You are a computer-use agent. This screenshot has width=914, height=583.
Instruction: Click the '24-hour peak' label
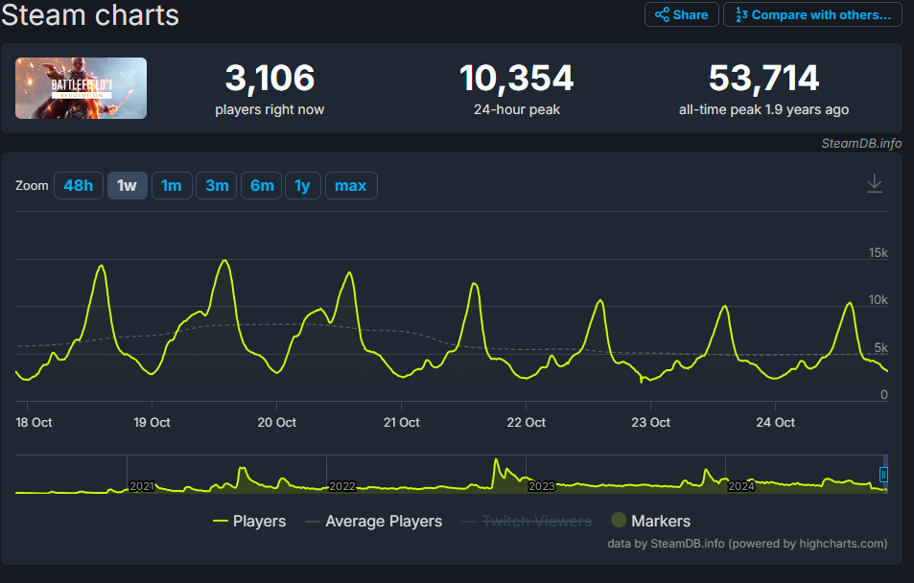tap(516, 109)
